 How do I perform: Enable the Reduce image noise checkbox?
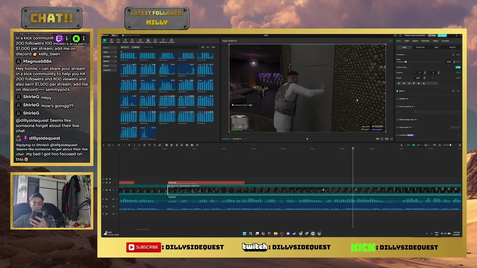point(397,119)
